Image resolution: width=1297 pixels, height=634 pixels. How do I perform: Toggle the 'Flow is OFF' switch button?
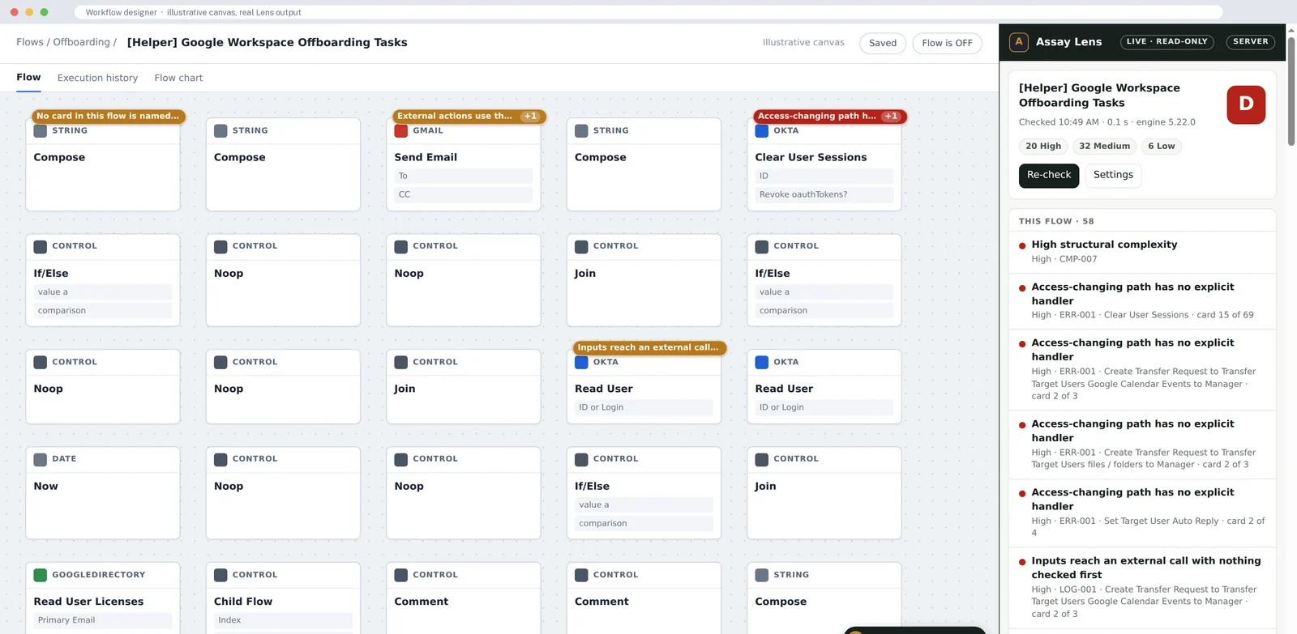[x=947, y=43]
